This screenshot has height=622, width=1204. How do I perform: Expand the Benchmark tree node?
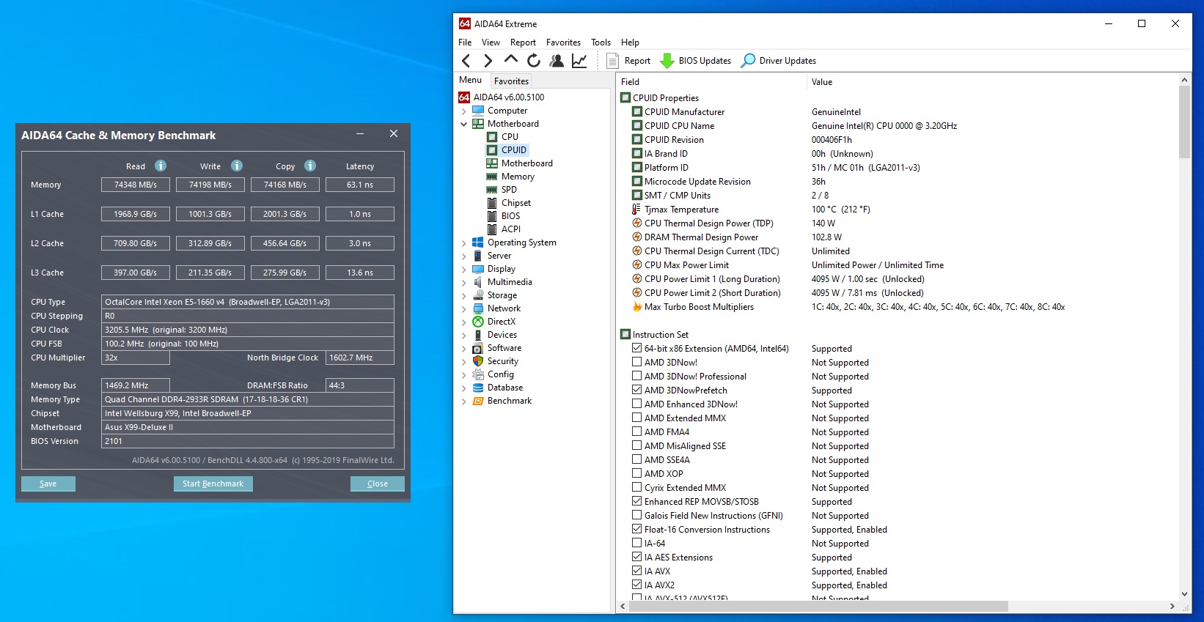[463, 401]
